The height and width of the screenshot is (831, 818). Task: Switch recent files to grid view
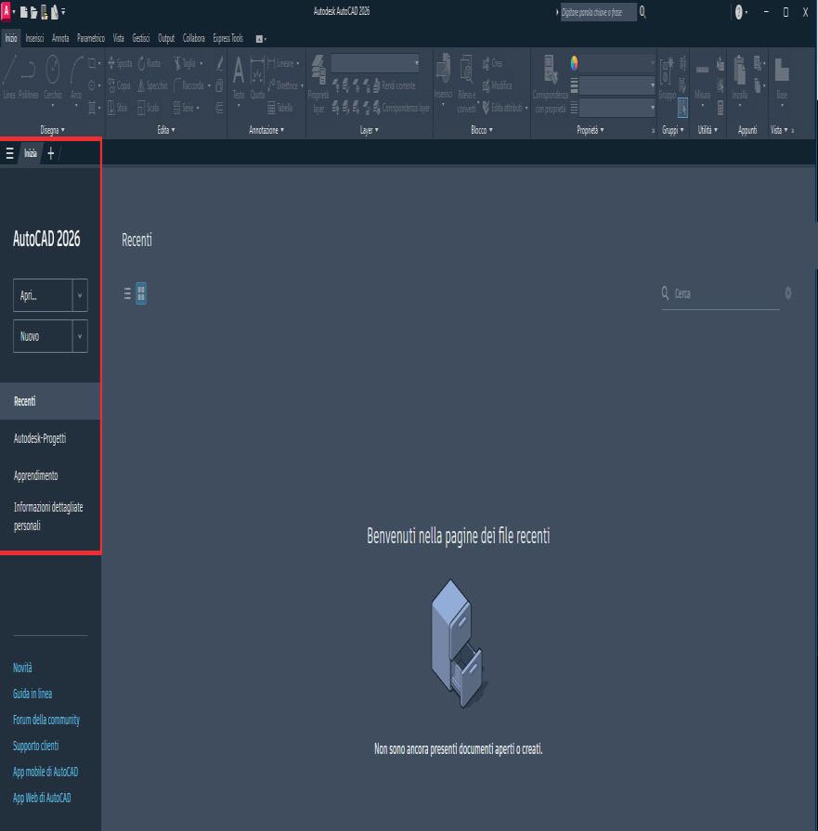141,293
